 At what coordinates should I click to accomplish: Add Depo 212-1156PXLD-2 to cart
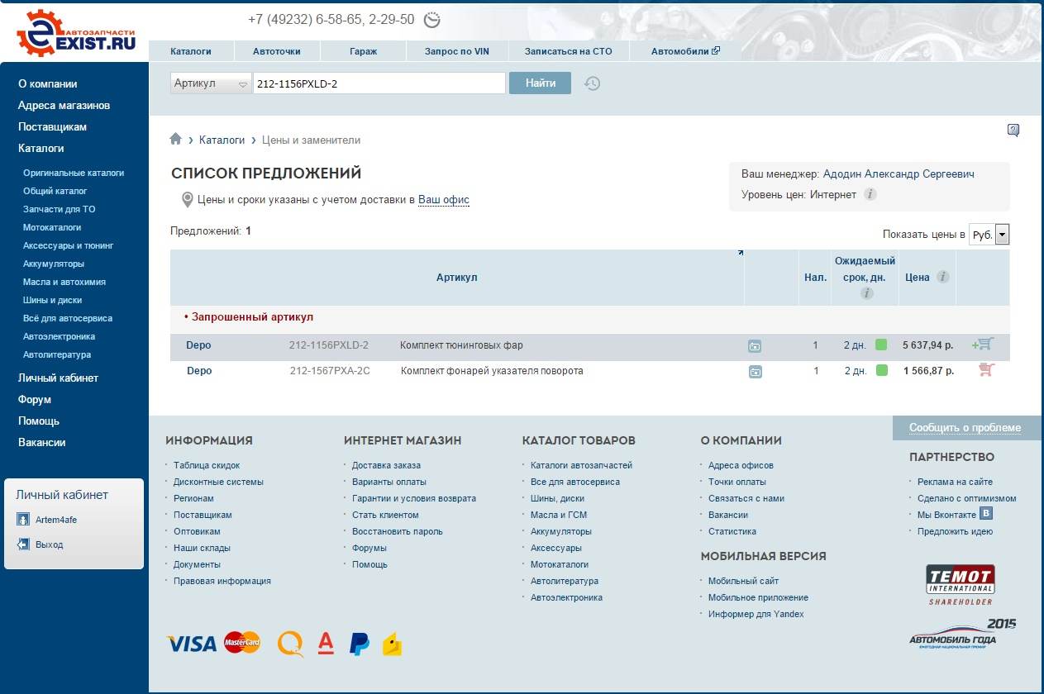click(x=984, y=345)
